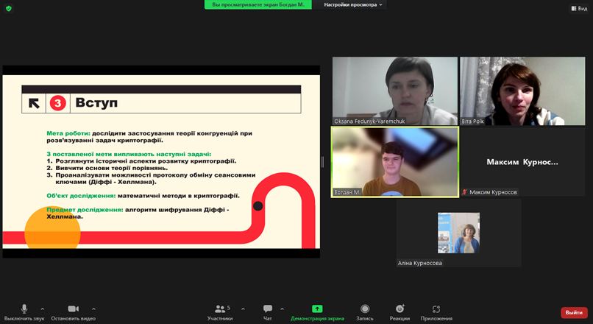
Task: Select Oksana Fedunyk-Yaremchuk's video tile
Action: pyautogui.click(x=394, y=91)
